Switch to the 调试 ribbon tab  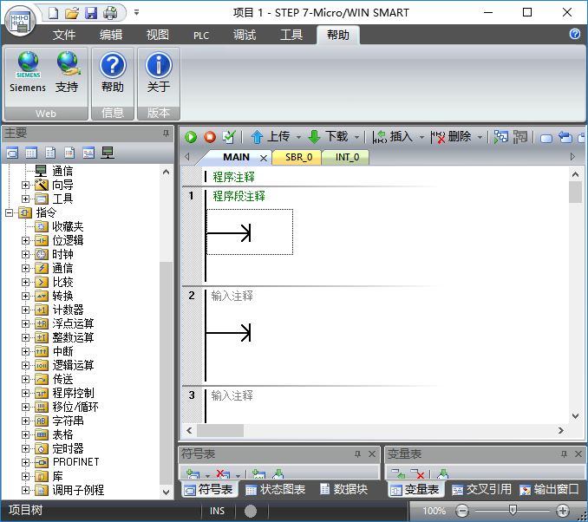point(245,35)
